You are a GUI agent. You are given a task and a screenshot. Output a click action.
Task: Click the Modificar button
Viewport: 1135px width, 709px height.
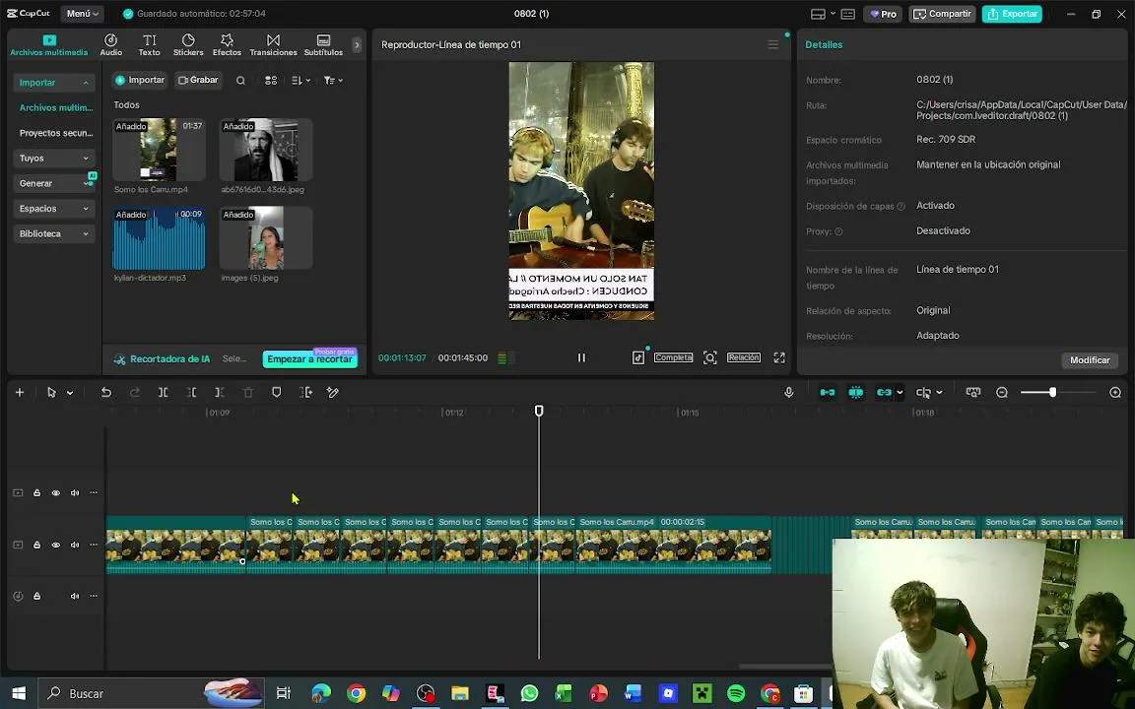pos(1090,360)
